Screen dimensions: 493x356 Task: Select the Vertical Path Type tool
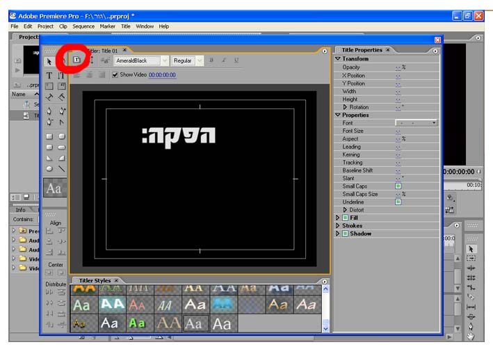point(62,97)
